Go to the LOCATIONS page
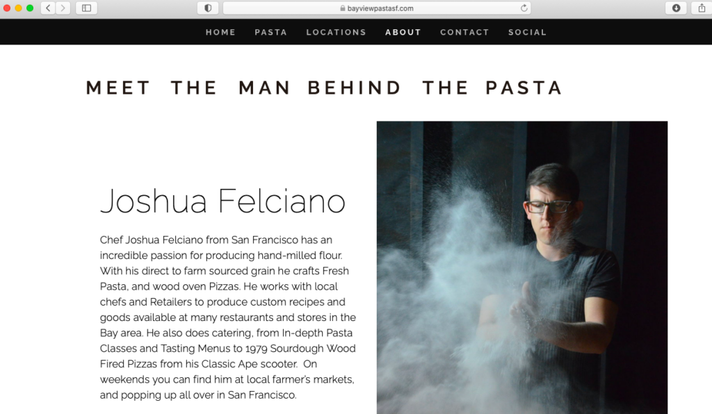712x414 pixels. [336, 32]
